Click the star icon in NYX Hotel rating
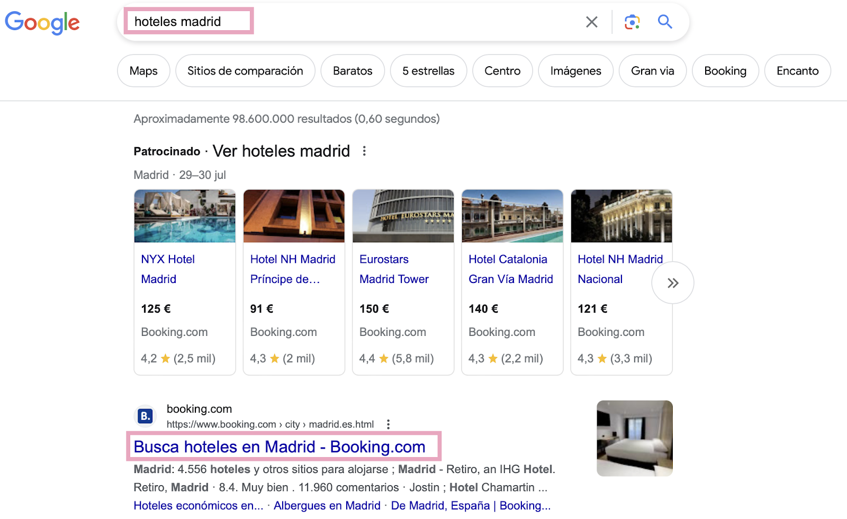The image size is (847, 519). (x=167, y=358)
